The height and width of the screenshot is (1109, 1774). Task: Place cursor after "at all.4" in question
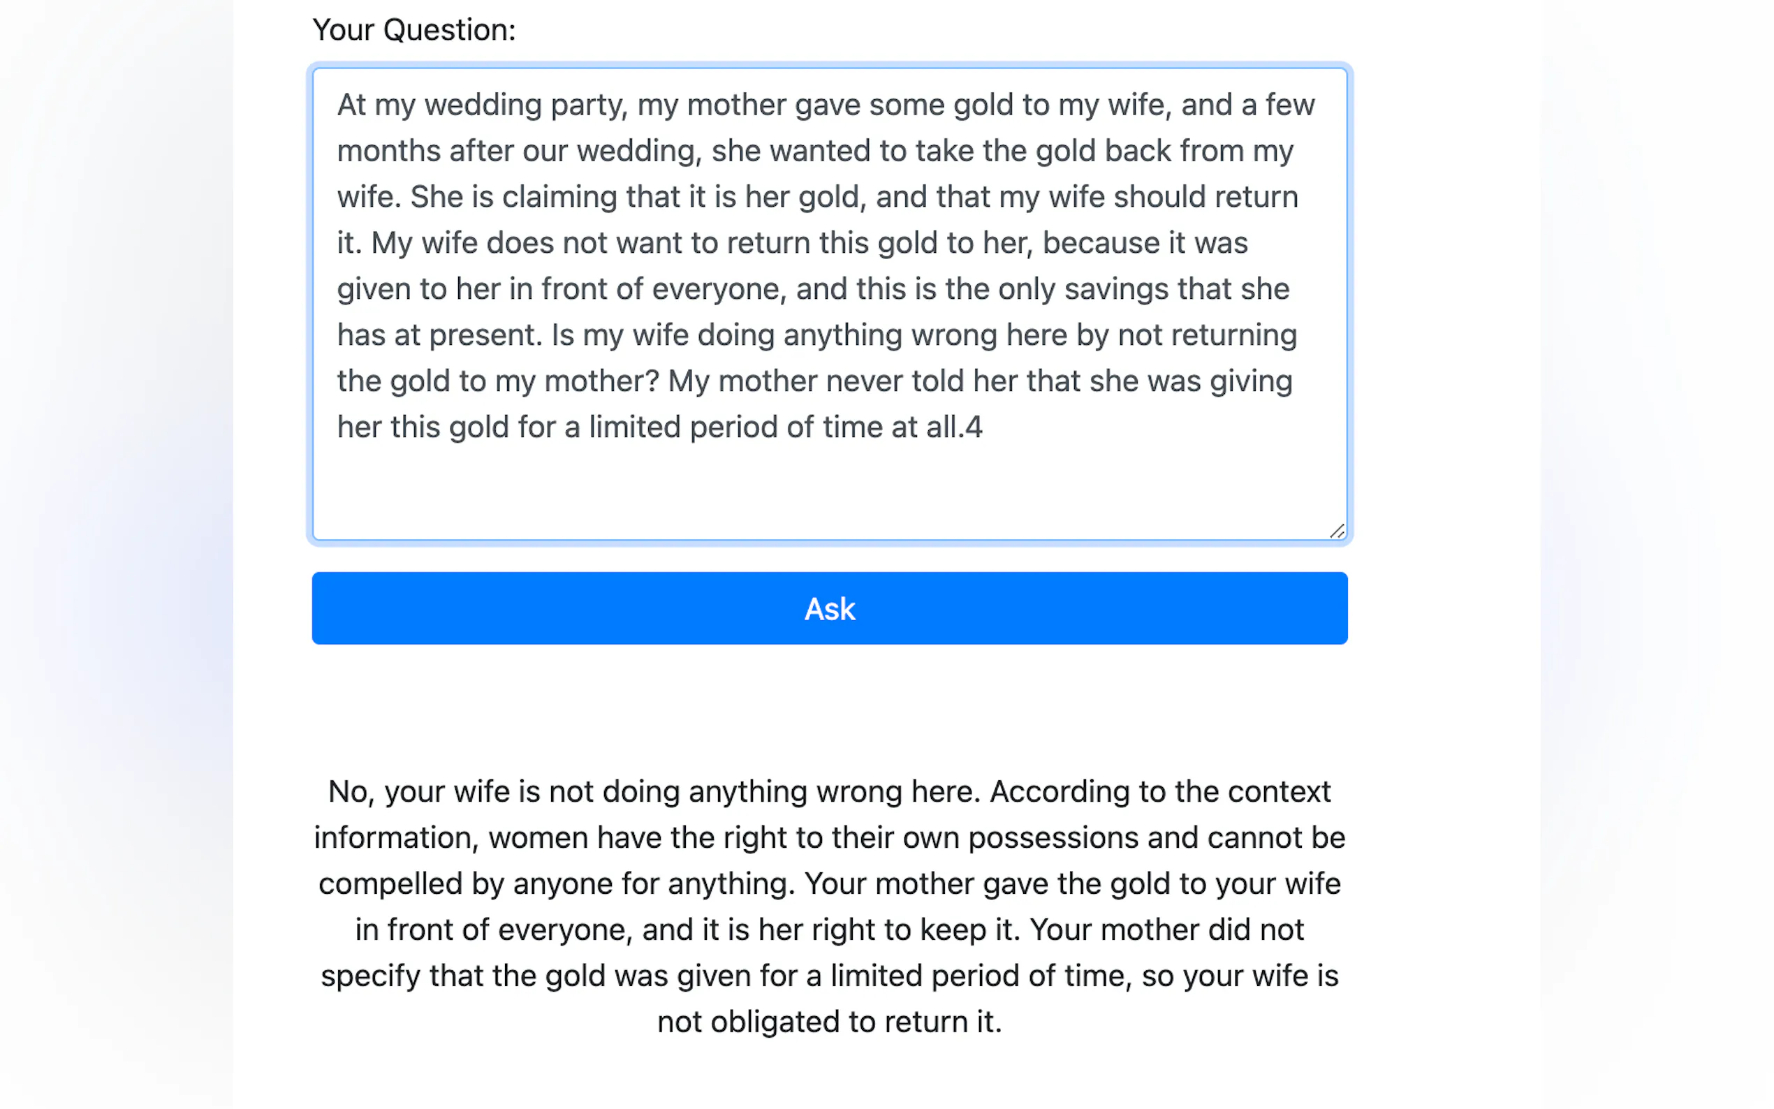983,427
